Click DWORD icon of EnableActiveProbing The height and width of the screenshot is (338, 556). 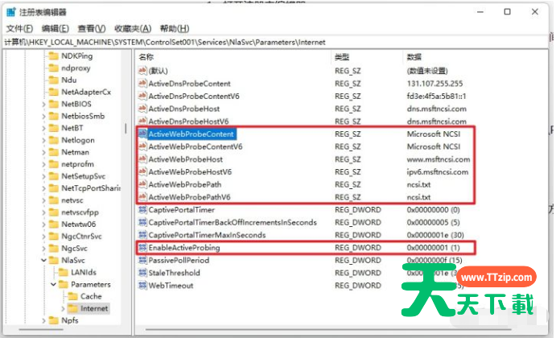(x=142, y=248)
